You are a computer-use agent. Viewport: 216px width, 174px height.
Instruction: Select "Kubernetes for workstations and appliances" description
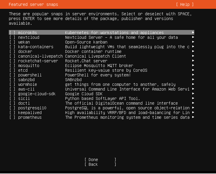pyautogui.click(x=114, y=33)
